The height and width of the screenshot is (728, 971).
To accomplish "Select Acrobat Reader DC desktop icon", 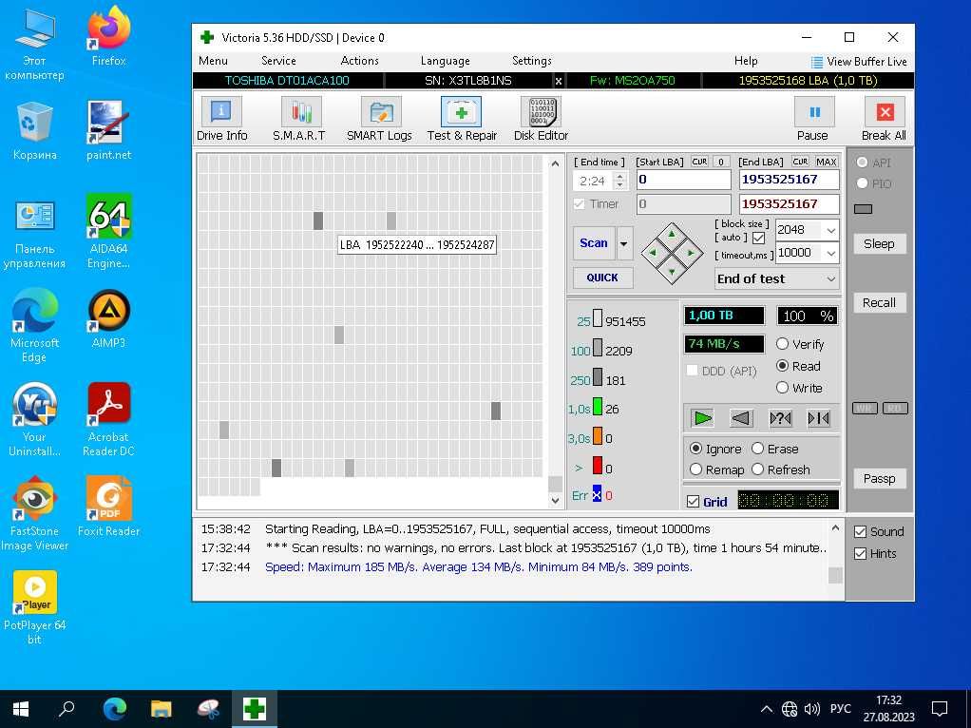I will tap(108, 419).
